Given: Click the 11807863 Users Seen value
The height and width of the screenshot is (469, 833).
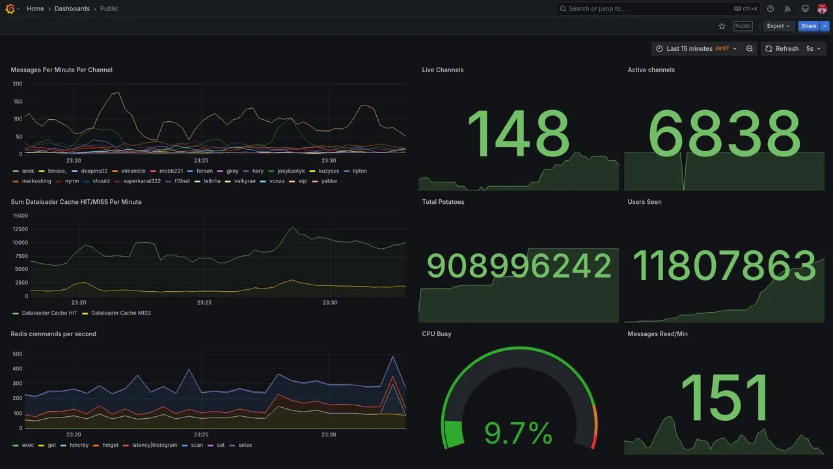Looking at the screenshot, I should click(724, 266).
